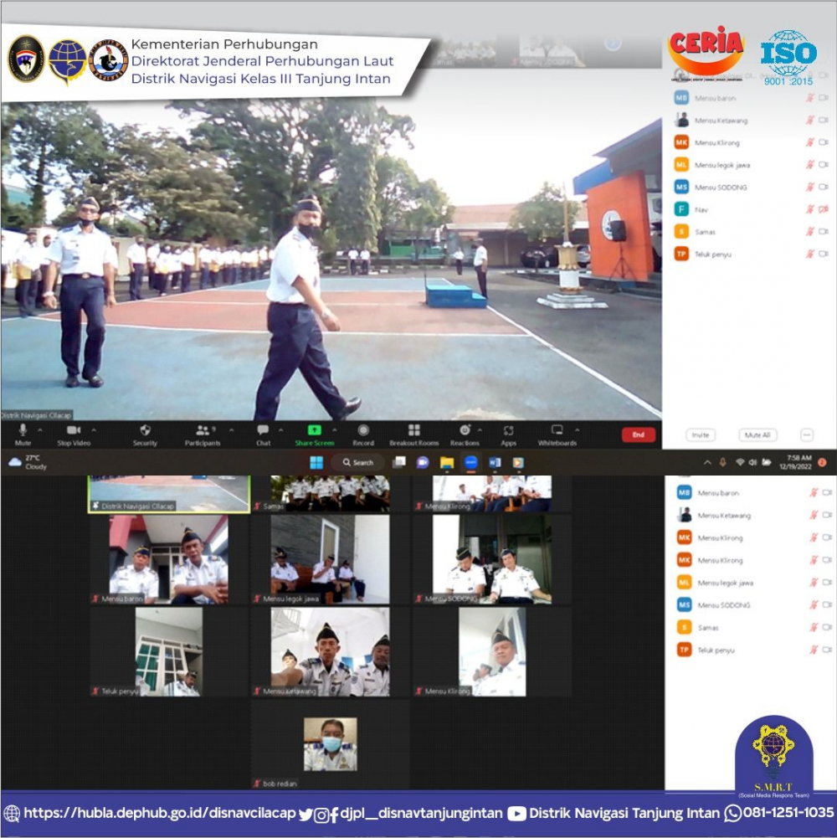Open Task View on the taskbar
This screenshot has height=838, width=837.
click(x=398, y=463)
